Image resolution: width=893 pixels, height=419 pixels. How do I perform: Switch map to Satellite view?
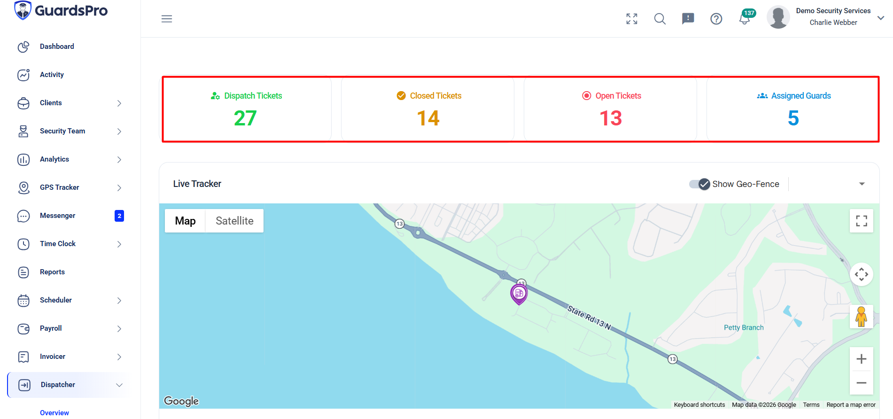[234, 221]
